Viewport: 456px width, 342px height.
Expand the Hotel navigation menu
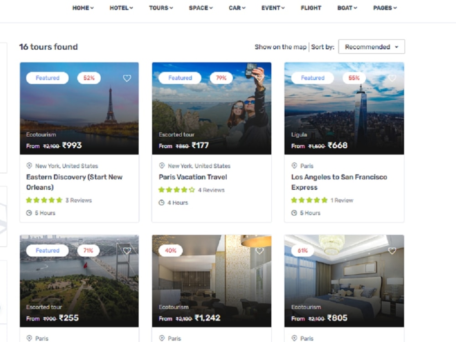click(121, 8)
